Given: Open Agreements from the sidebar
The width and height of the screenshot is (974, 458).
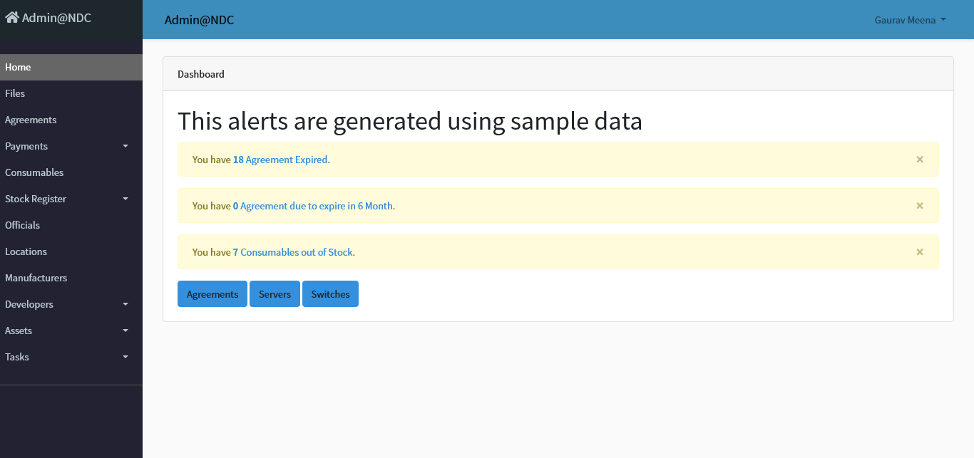Looking at the screenshot, I should (31, 120).
